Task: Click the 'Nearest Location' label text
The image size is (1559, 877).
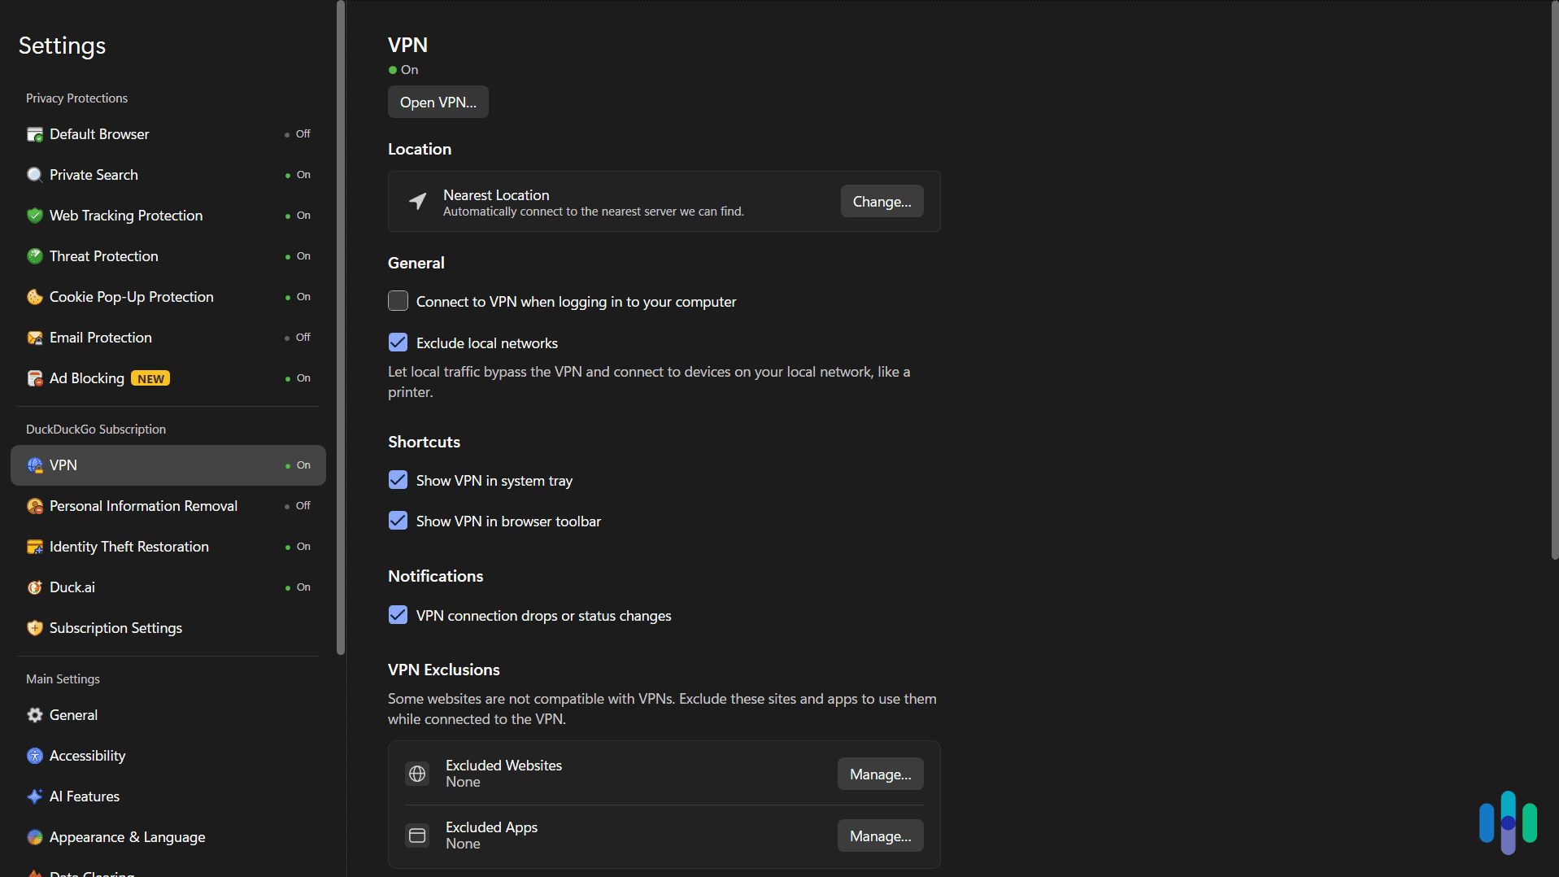Action: [496, 195]
